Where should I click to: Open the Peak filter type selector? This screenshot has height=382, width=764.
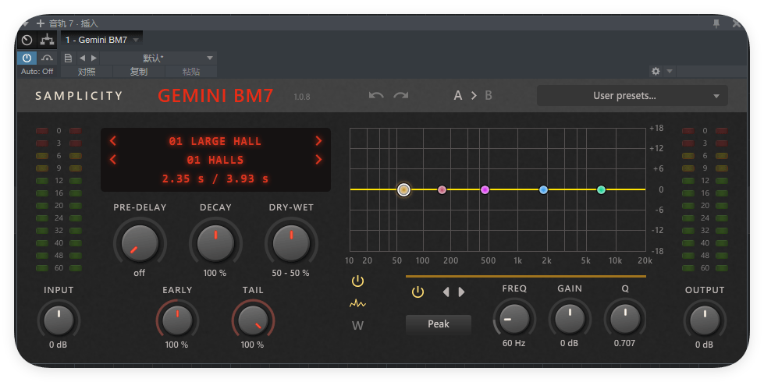439,324
